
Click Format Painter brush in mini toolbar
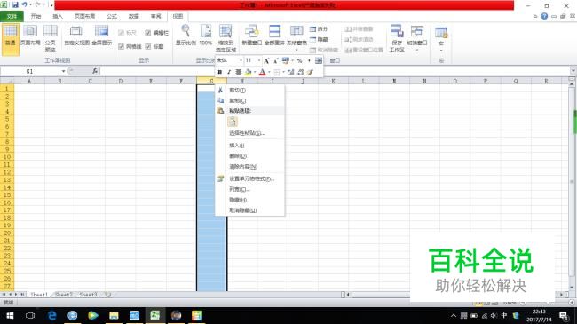310,72
